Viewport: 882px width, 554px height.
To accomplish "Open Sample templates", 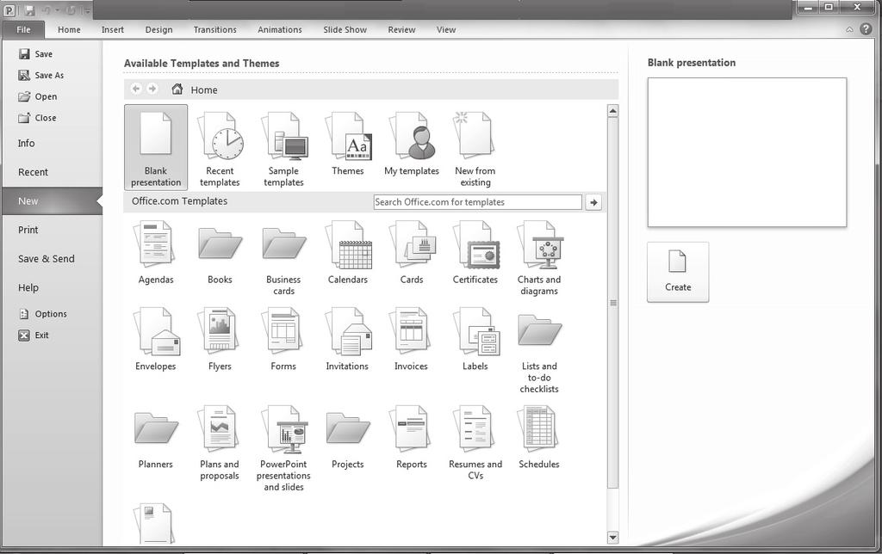I will click(283, 148).
